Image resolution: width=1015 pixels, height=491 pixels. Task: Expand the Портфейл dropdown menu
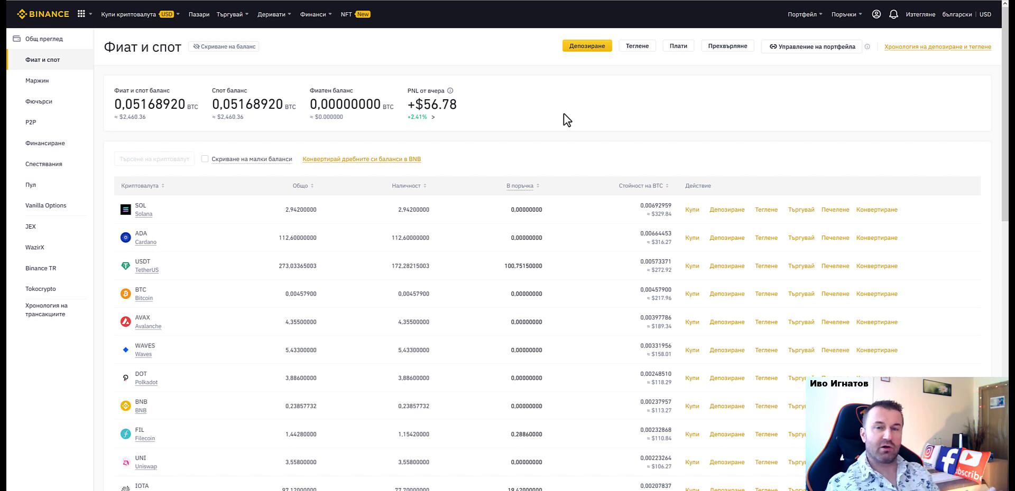tap(805, 14)
